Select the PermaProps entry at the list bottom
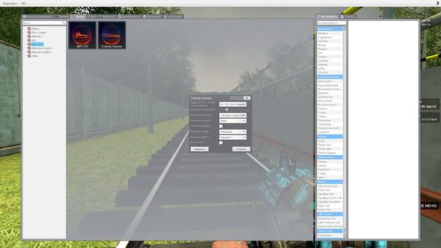 pyautogui.click(x=329, y=236)
